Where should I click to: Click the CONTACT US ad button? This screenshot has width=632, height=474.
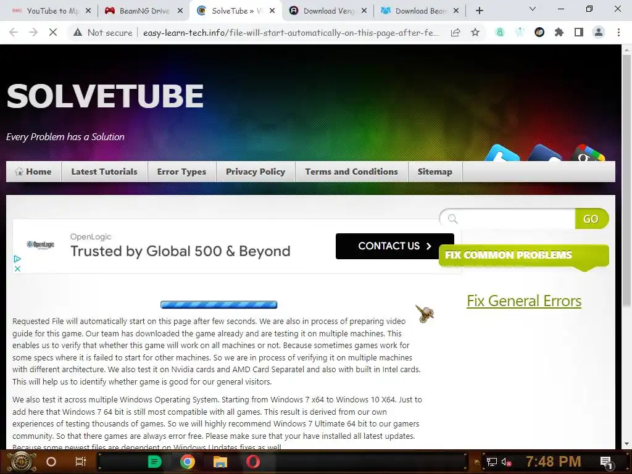[394, 246]
